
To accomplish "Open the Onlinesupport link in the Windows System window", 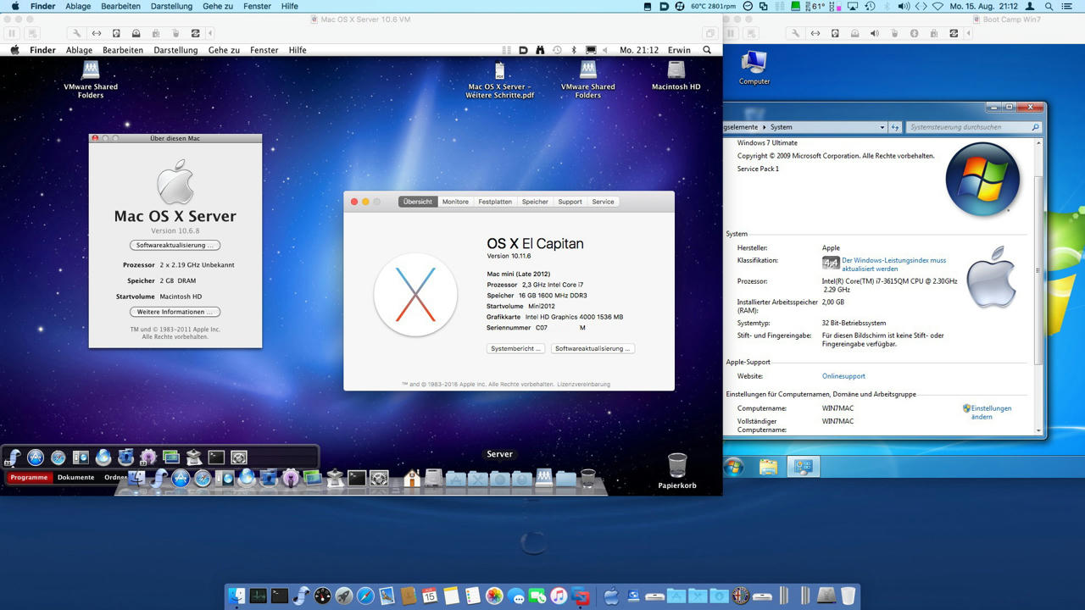I will pos(843,376).
